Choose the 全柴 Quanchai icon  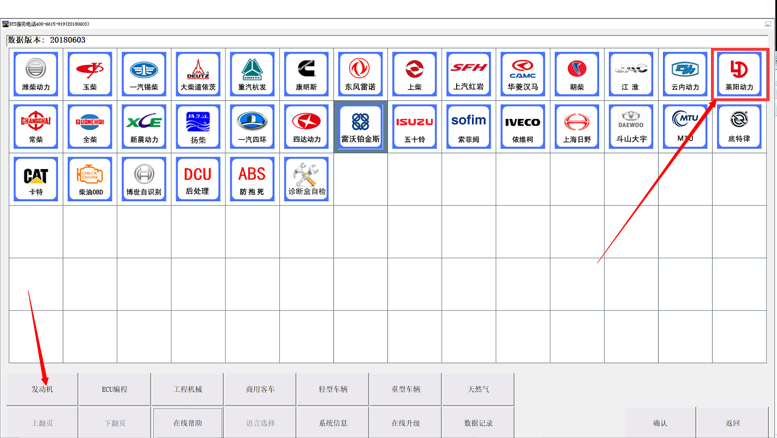pos(90,127)
